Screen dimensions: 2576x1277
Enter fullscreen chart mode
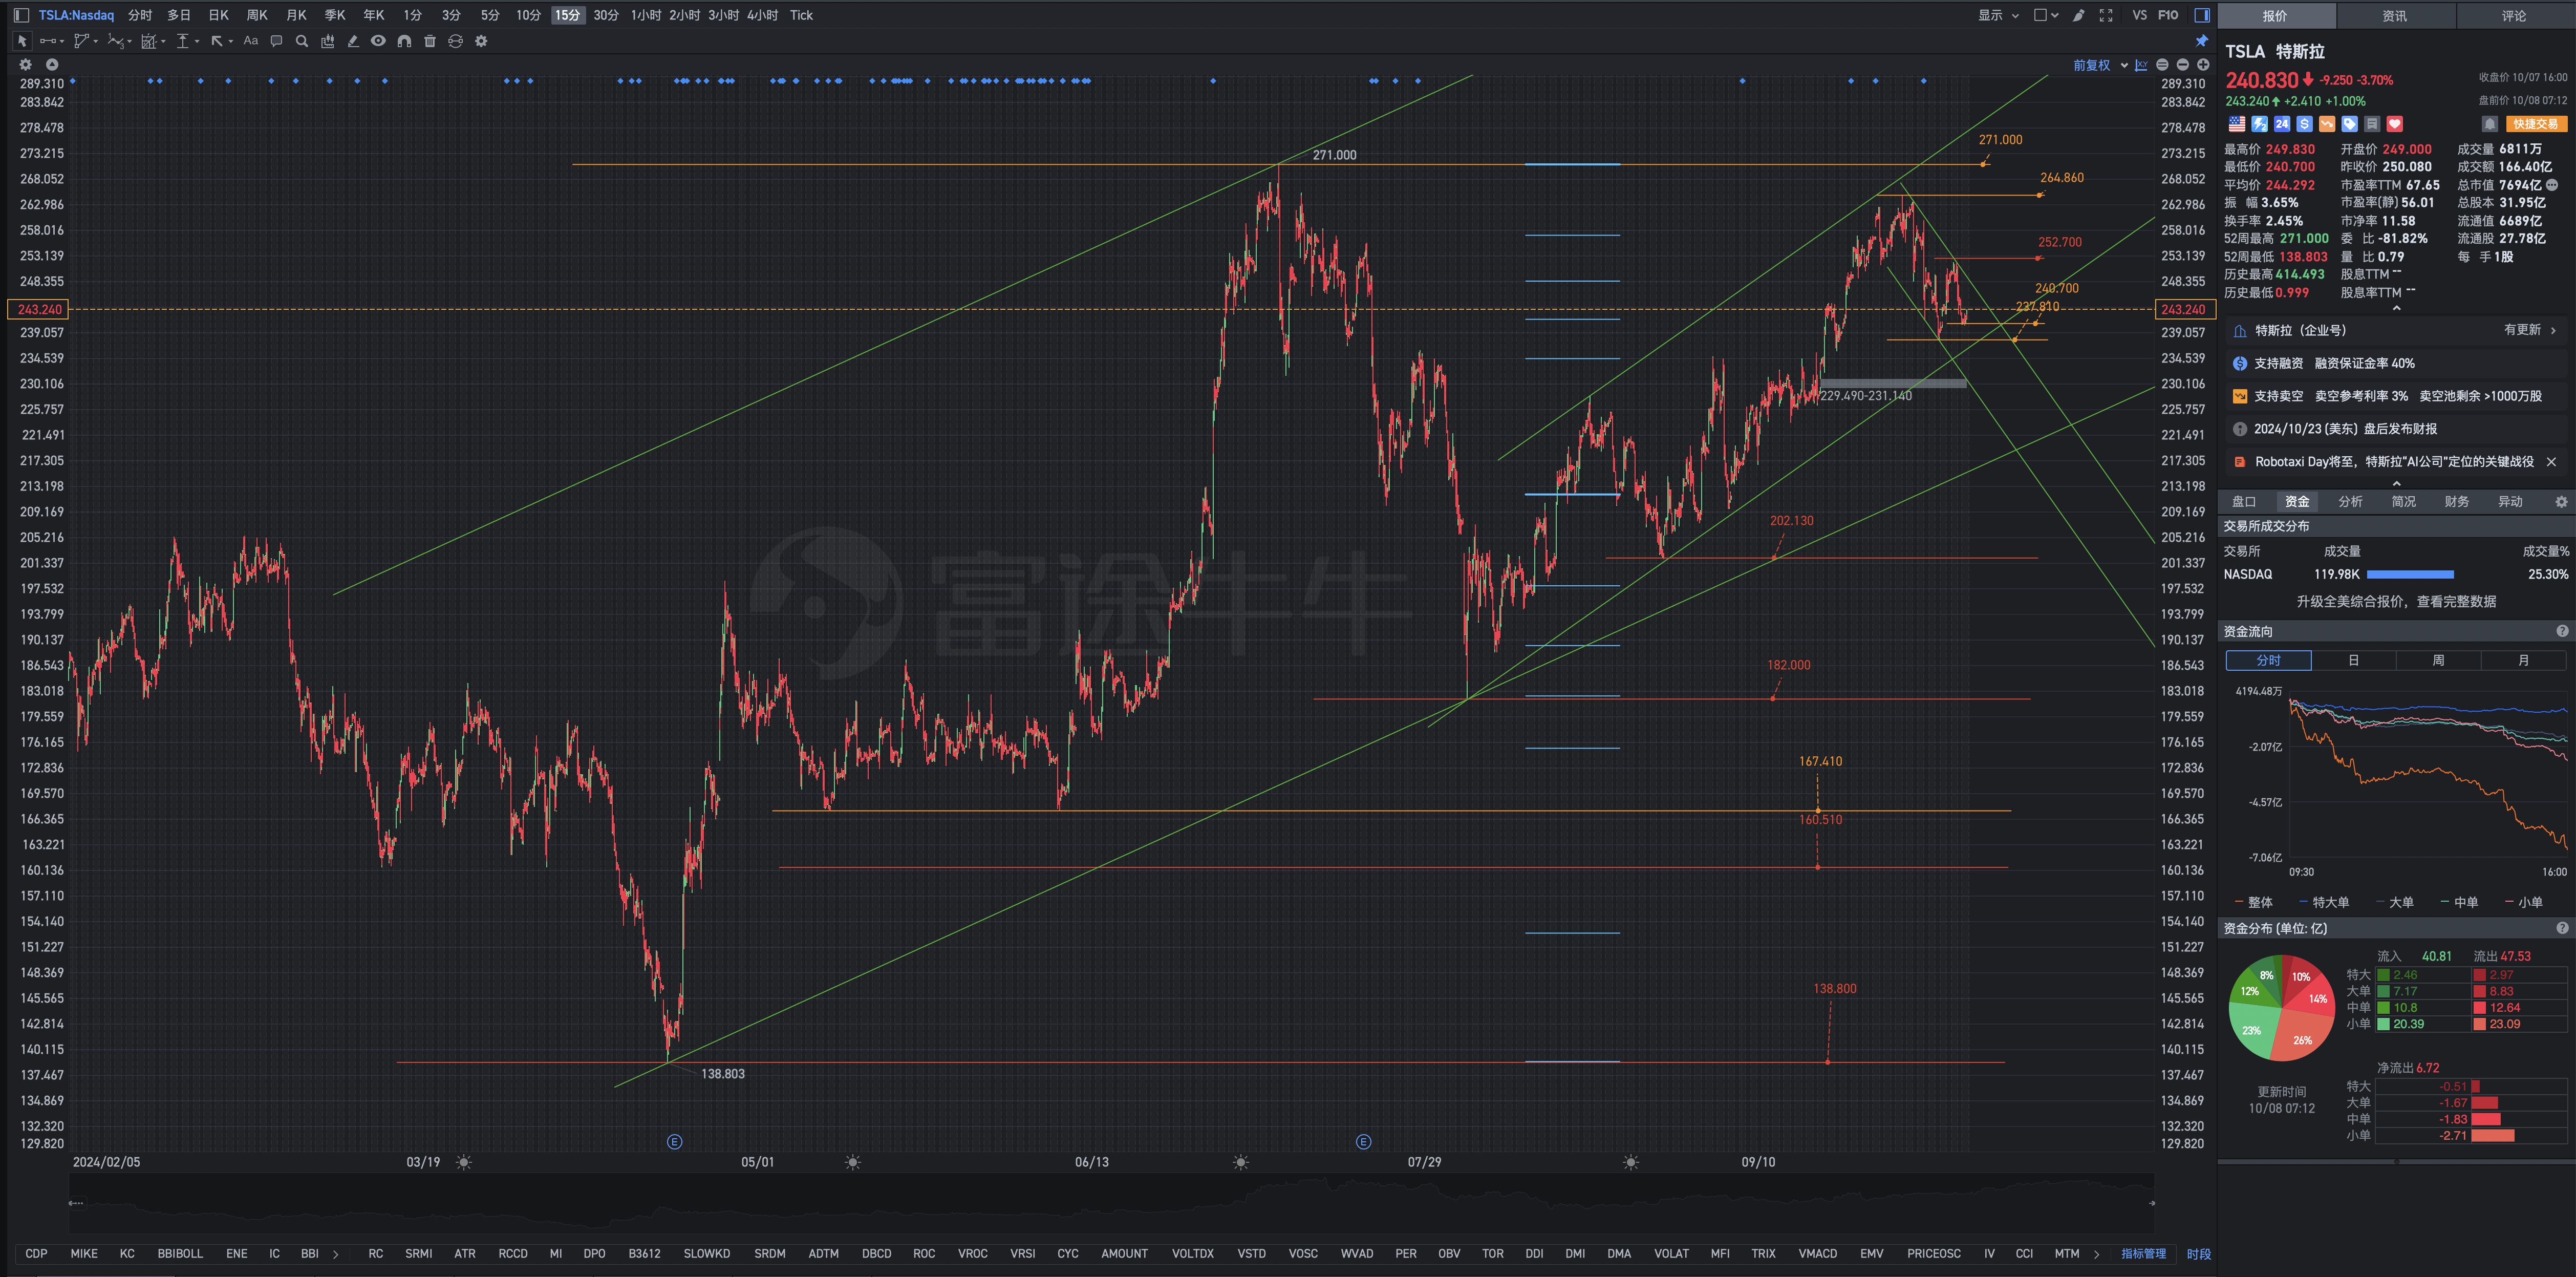click(x=2106, y=15)
